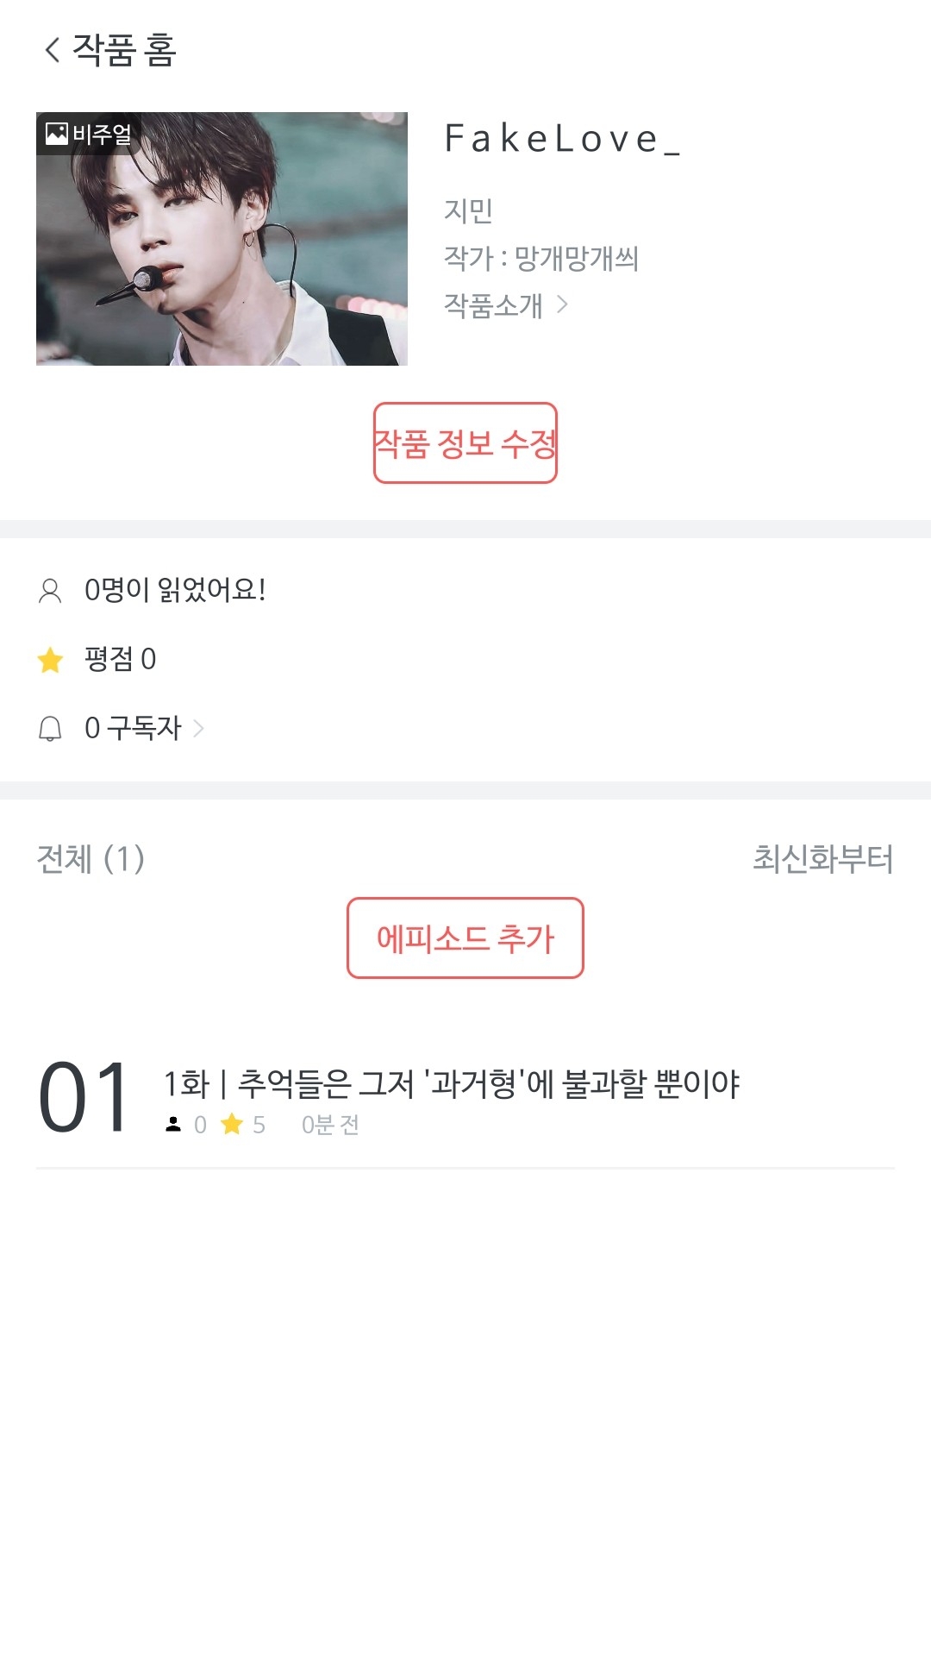Tap the 작품 홈 header title
Viewport: 931px width, 1656px height.
[x=125, y=49]
